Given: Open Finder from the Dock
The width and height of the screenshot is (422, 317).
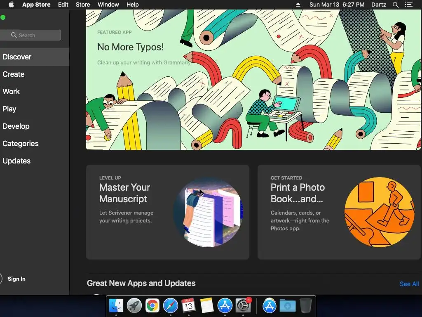Looking at the screenshot, I should click(116, 306).
